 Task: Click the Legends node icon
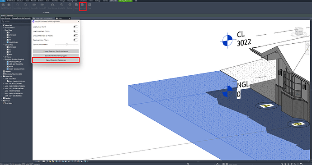tap(4, 71)
